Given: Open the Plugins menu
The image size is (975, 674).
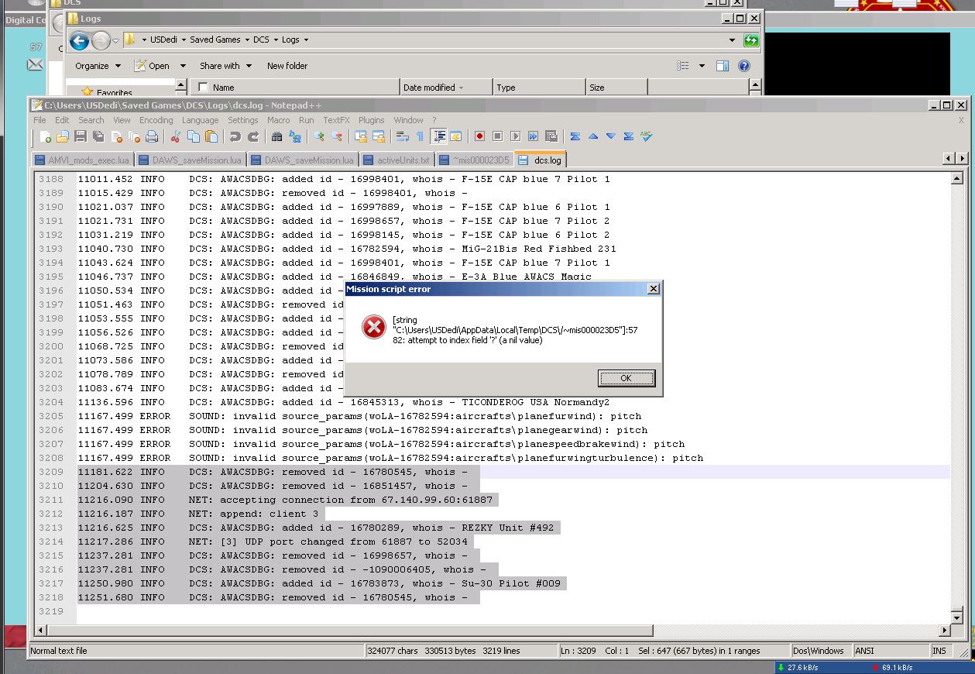Looking at the screenshot, I should pos(371,120).
